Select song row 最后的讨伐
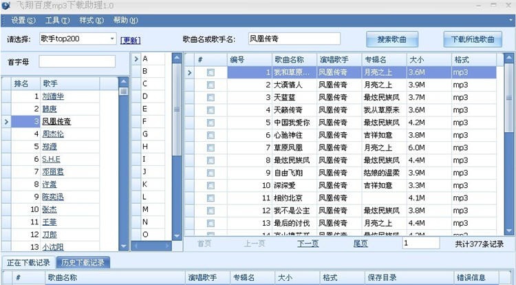 tap(341, 224)
